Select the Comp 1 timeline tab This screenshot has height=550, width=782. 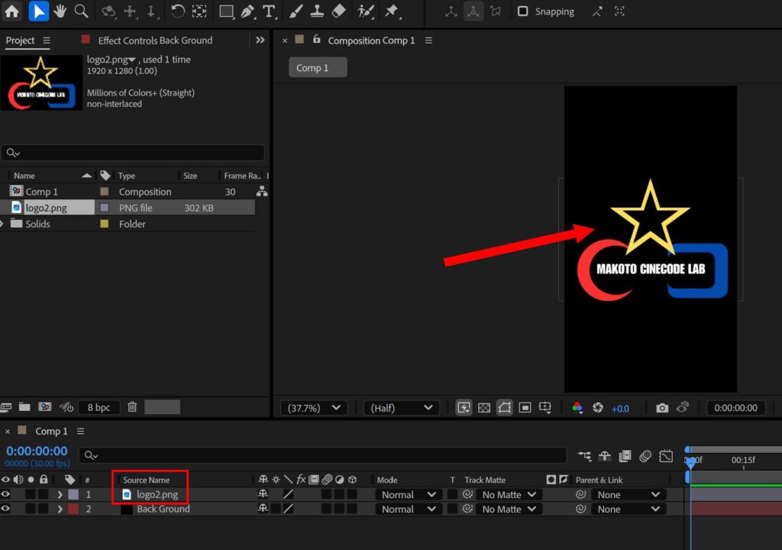coord(51,431)
